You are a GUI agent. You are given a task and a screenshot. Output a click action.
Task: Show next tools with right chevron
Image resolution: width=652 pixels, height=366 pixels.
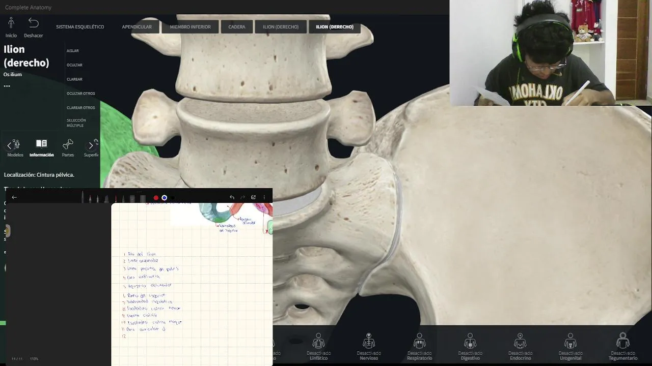click(91, 146)
